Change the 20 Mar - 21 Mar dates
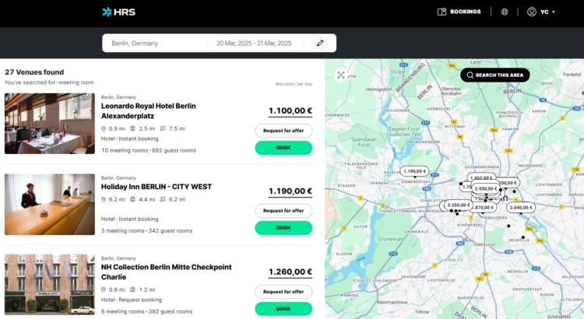584x319 pixels. pos(254,43)
